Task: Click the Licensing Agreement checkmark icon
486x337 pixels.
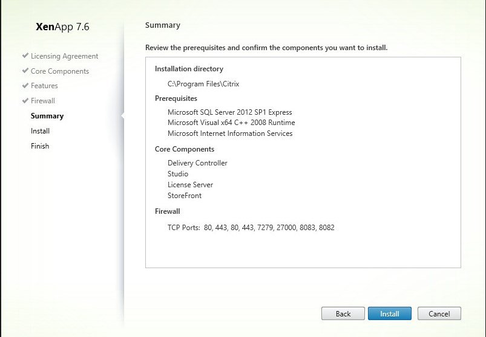Action: (x=25, y=56)
